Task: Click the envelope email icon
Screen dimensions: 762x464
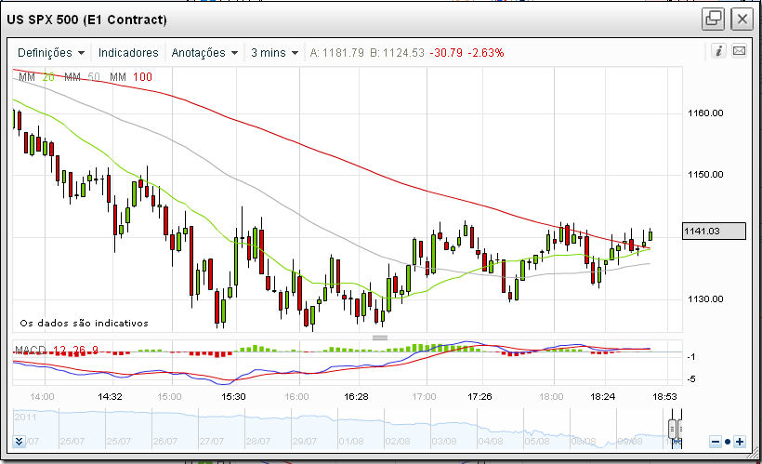Action: [x=739, y=50]
